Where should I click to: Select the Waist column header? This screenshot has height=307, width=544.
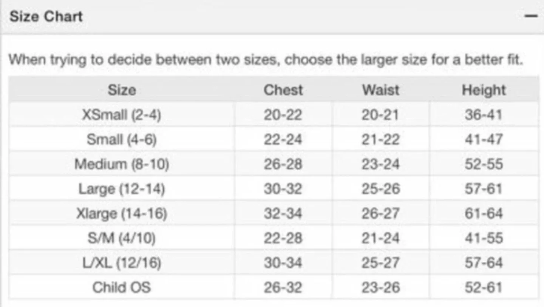point(380,90)
